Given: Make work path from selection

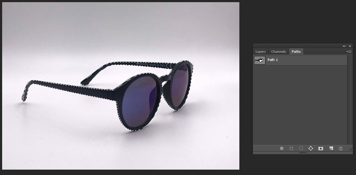Looking at the screenshot, I should click(x=311, y=148).
